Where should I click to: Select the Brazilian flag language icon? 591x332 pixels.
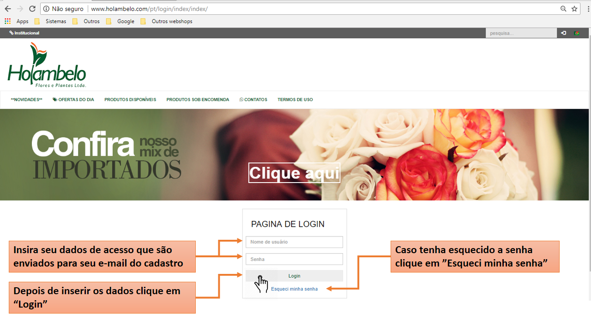pos(576,33)
